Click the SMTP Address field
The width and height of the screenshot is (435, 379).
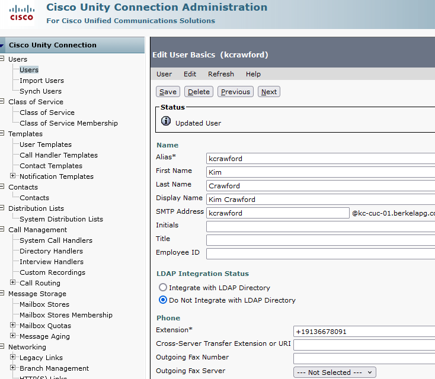[278, 213]
